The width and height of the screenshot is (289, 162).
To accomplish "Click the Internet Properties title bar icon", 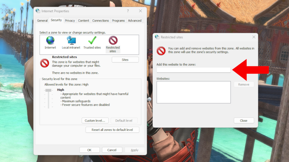I will [37, 11].
